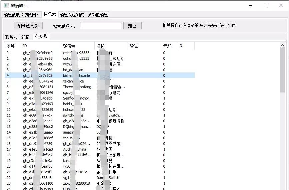Select the 群聊 sub-tab

[x=25, y=37]
